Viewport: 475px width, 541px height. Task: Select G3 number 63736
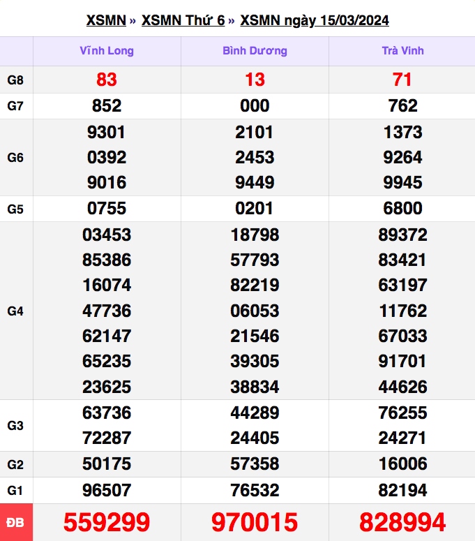(x=107, y=413)
